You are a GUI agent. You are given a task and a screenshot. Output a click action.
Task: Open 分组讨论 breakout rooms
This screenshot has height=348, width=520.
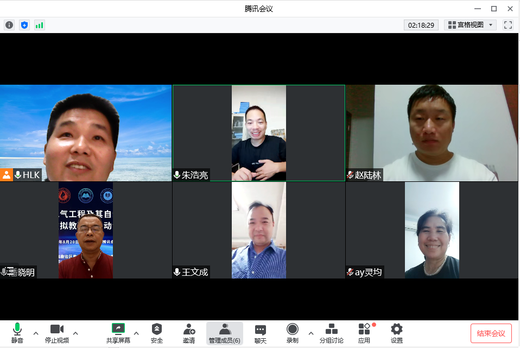331,333
